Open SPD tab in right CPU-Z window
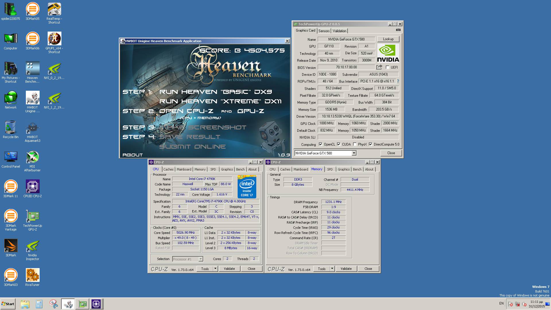Screen dimensions: 551x310 pyautogui.click(x=330, y=169)
